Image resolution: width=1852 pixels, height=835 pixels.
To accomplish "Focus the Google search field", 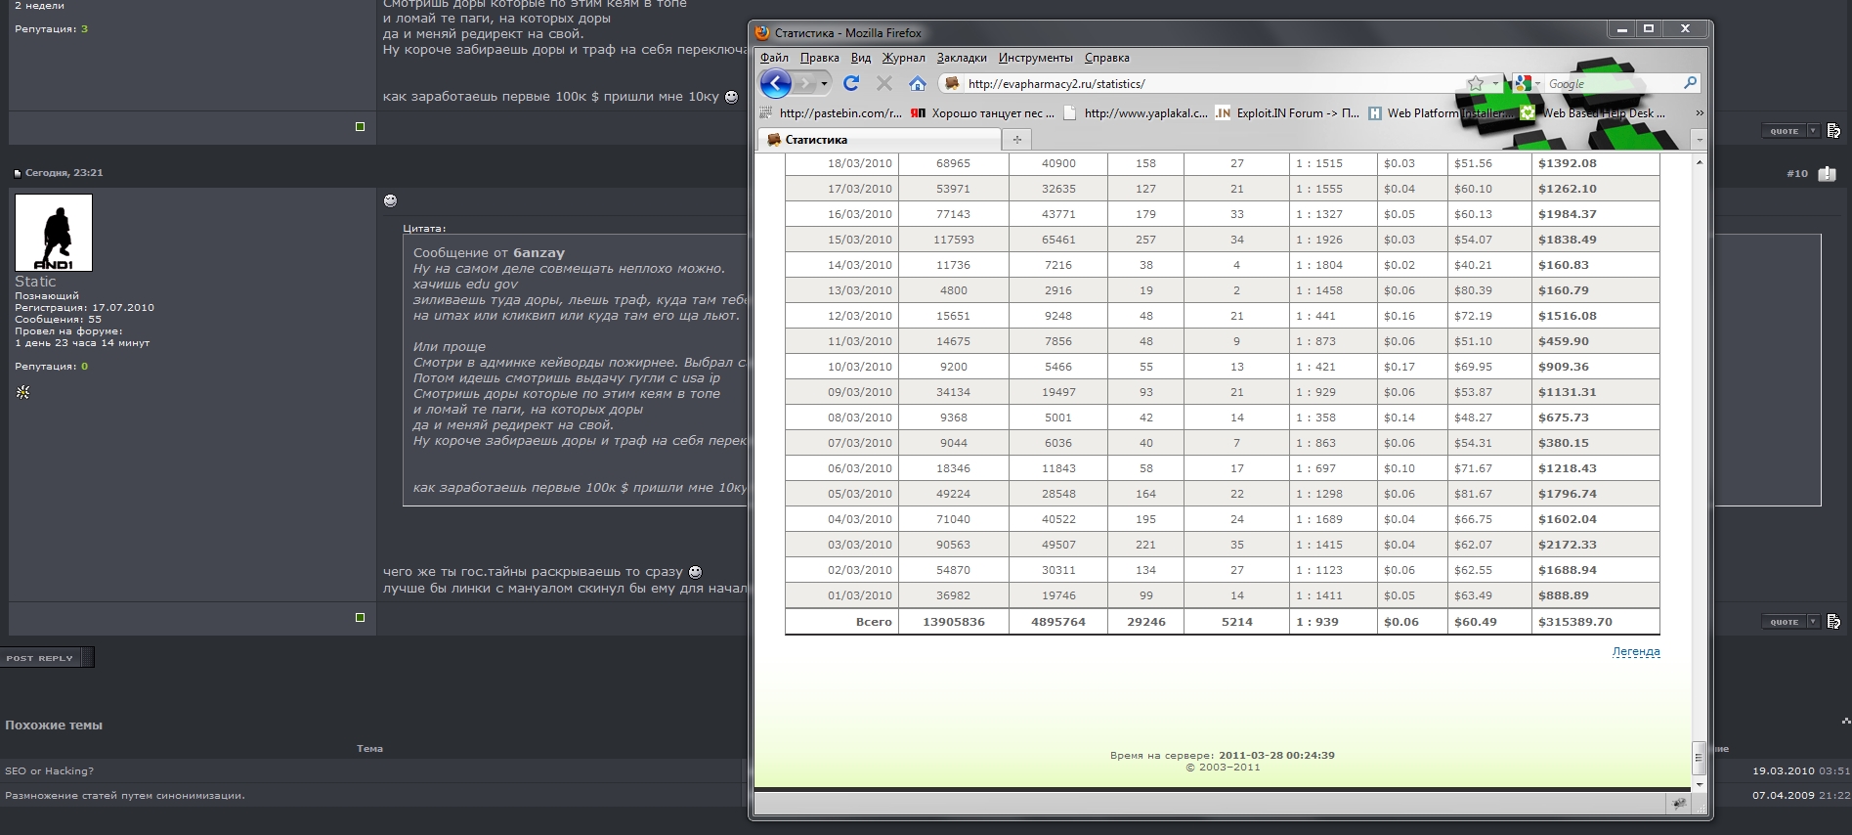I will pyautogui.click(x=1613, y=83).
